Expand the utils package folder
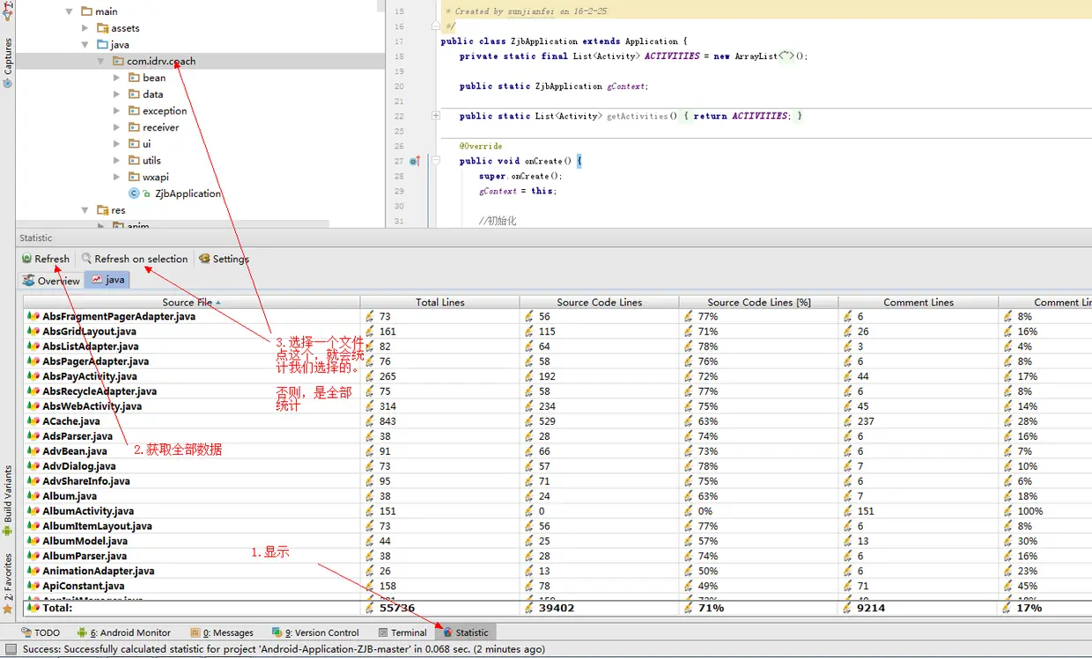 click(x=117, y=160)
